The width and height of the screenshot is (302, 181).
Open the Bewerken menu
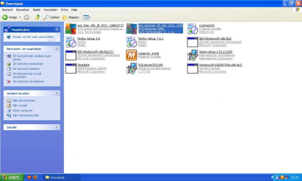click(x=23, y=9)
